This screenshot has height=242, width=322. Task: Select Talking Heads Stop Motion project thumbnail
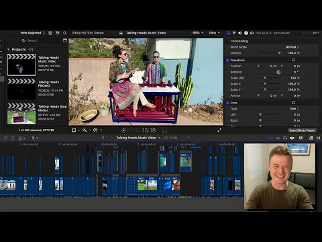(21, 114)
